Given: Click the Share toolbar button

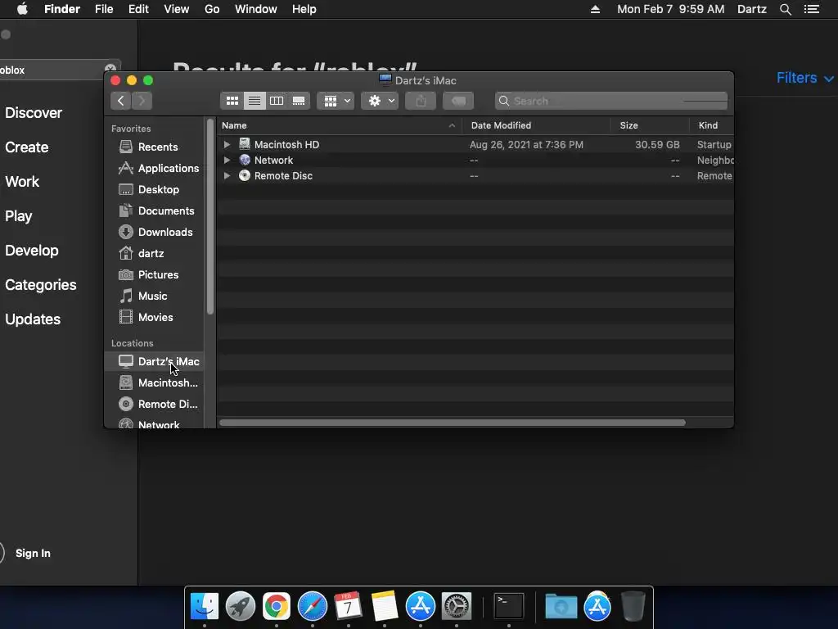Looking at the screenshot, I should 421,101.
